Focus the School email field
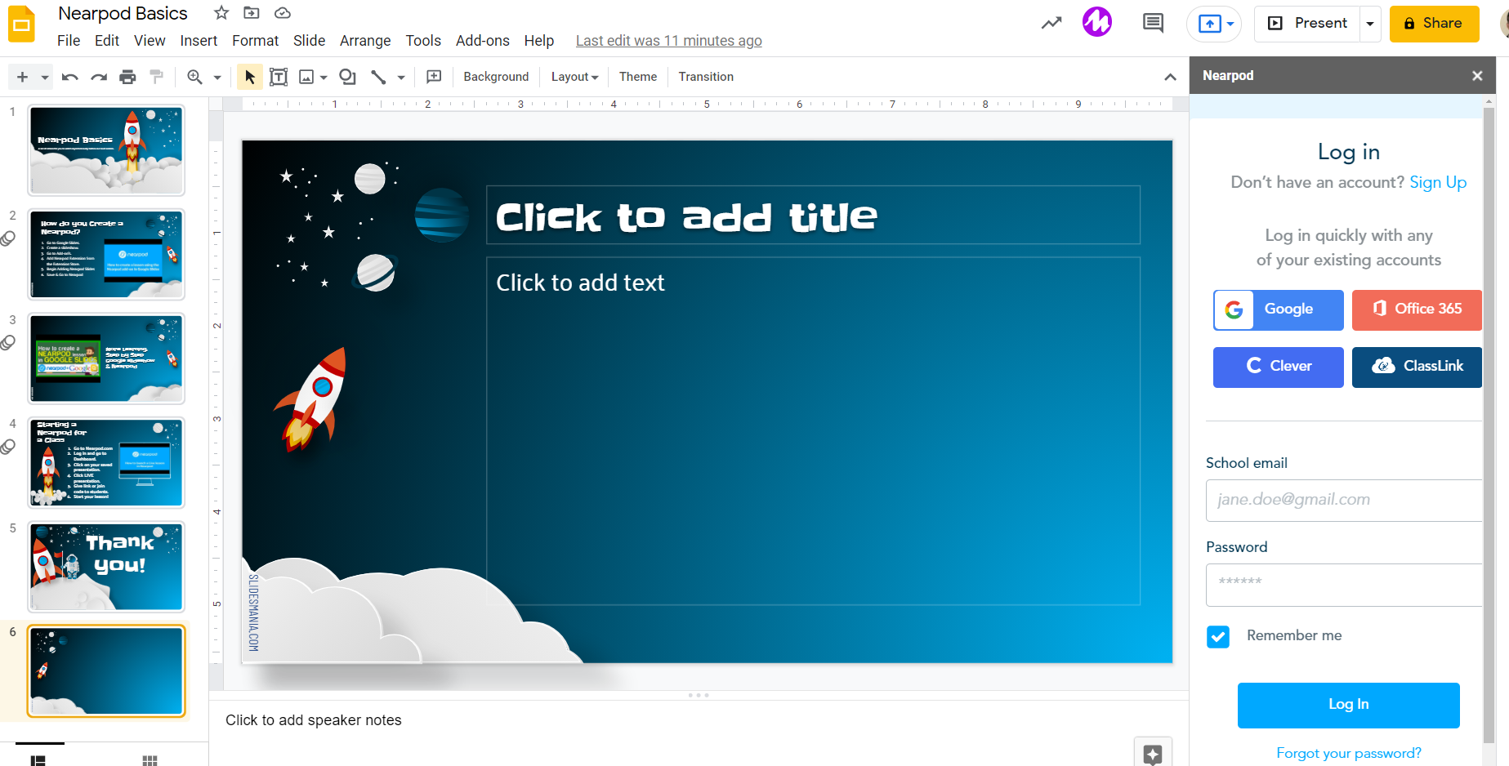 click(1344, 501)
